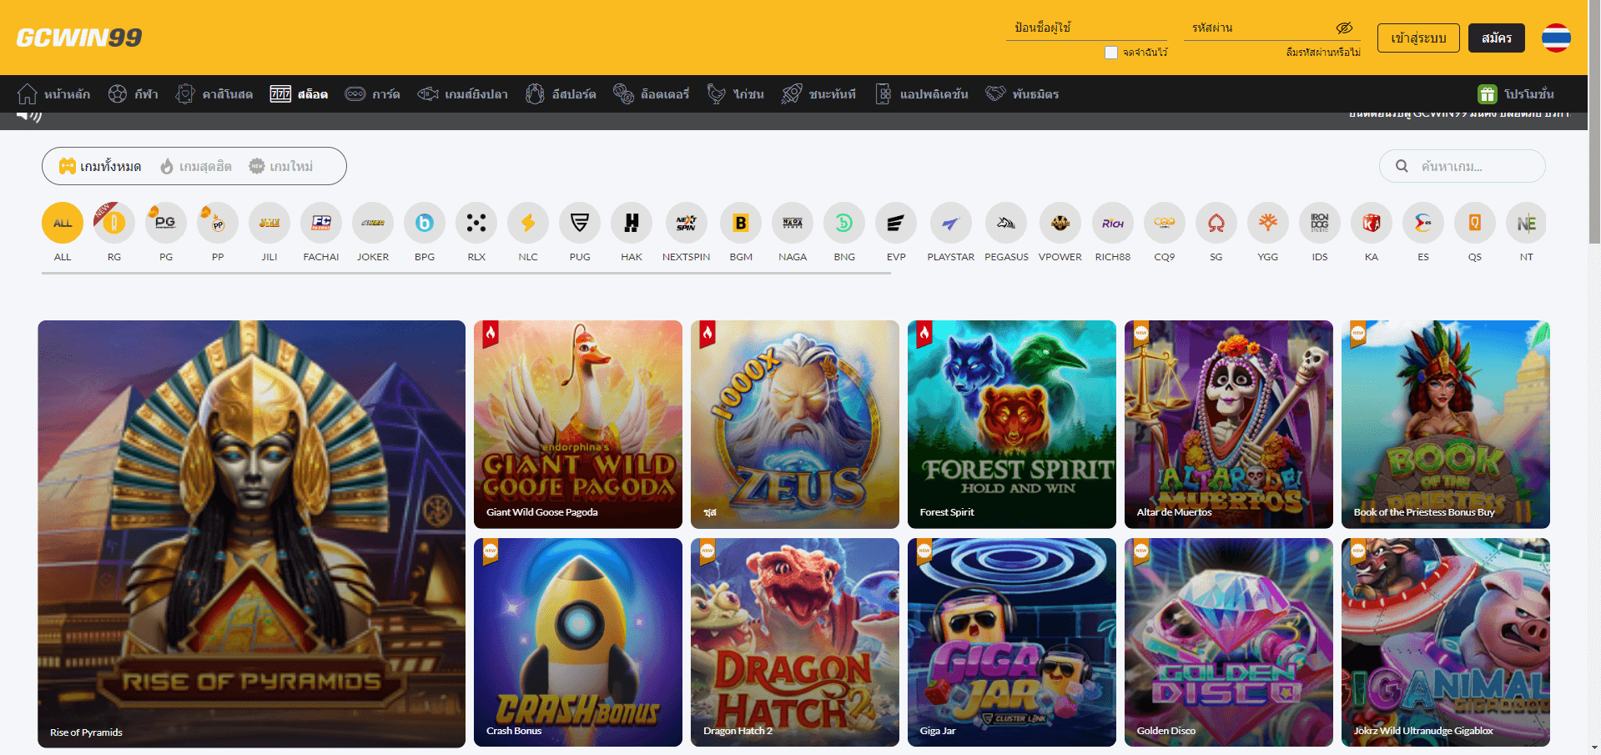Viewport: 1601px width, 755px height.
Task: Open the ชนะทันที instant win menu
Action: pyautogui.click(x=819, y=94)
